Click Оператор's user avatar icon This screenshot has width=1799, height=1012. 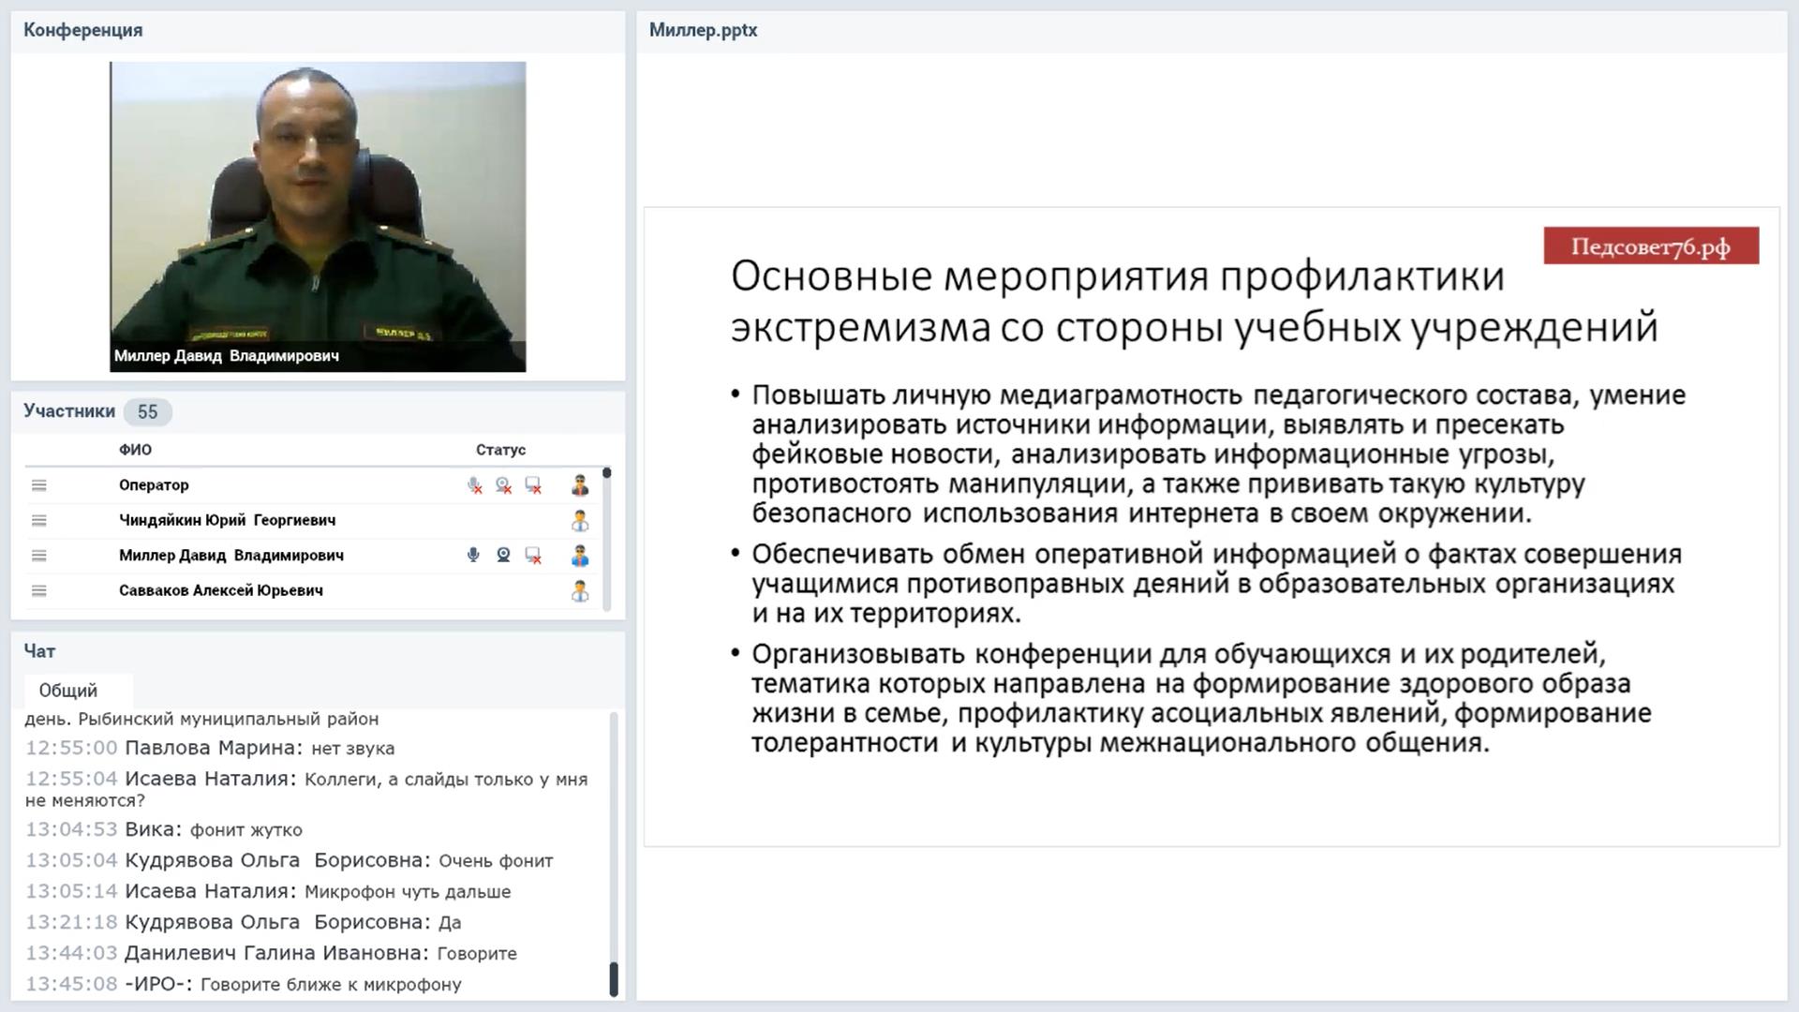pyautogui.click(x=580, y=485)
